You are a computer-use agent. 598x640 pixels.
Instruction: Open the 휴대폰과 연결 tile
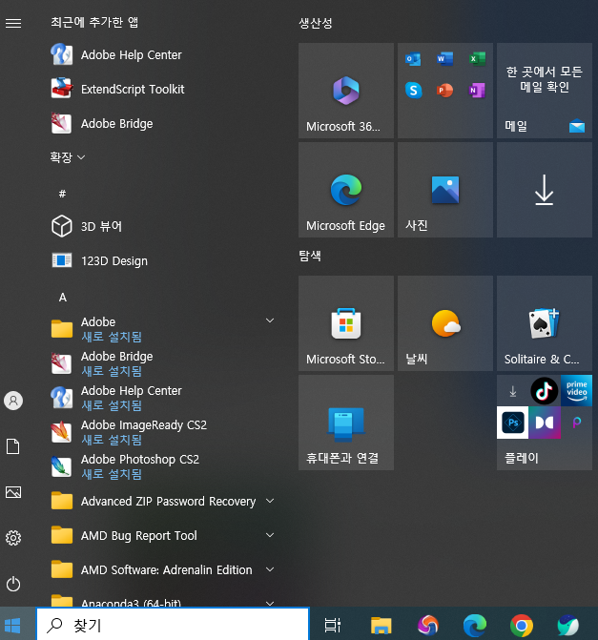[x=346, y=423]
